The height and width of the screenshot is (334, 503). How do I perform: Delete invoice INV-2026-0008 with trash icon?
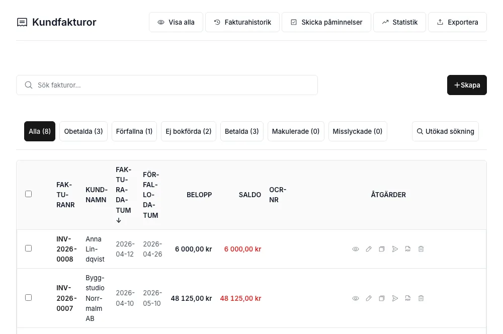(x=421, y=249)
